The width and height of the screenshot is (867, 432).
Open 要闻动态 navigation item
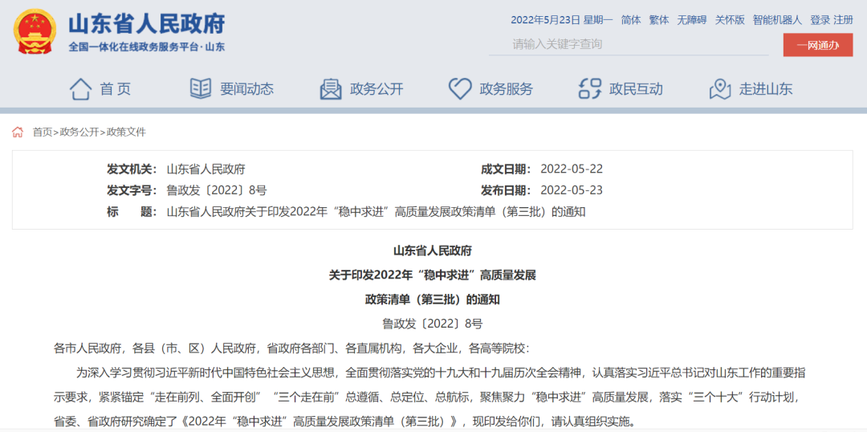[246, 89]
